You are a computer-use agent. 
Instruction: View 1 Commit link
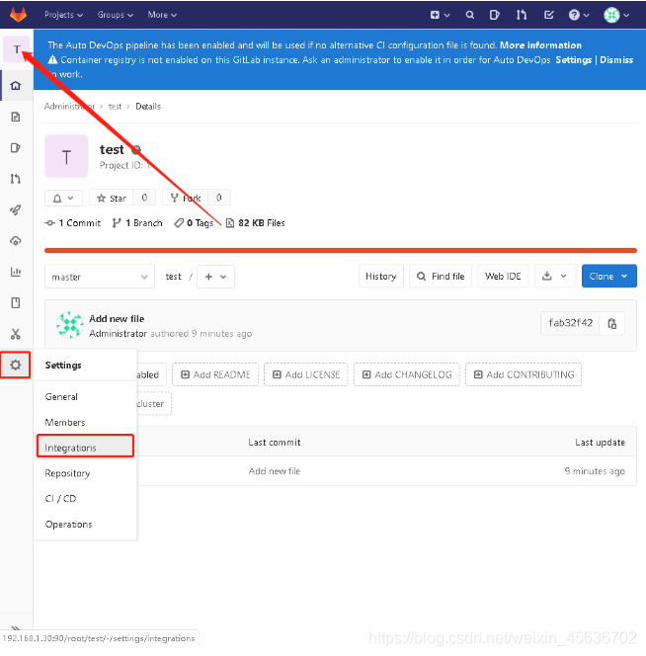[73, 223]
